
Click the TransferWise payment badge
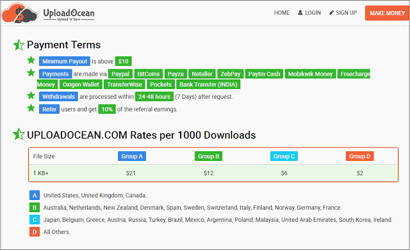(x=124, y=85)
